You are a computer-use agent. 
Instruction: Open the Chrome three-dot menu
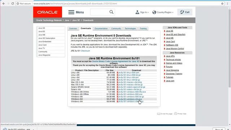tap(227, 4)
